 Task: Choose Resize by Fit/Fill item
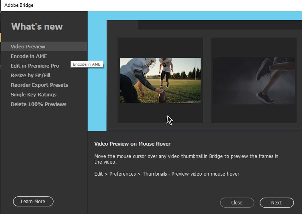[30, 75]
